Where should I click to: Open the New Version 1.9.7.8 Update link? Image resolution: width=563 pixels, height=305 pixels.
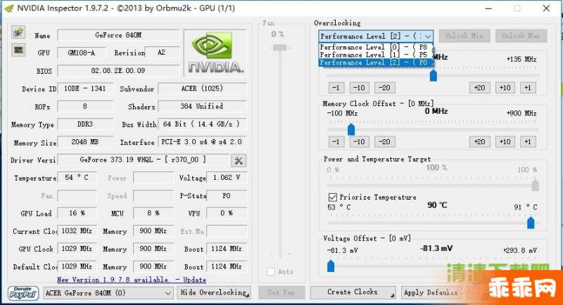click(x=132, y=280)
